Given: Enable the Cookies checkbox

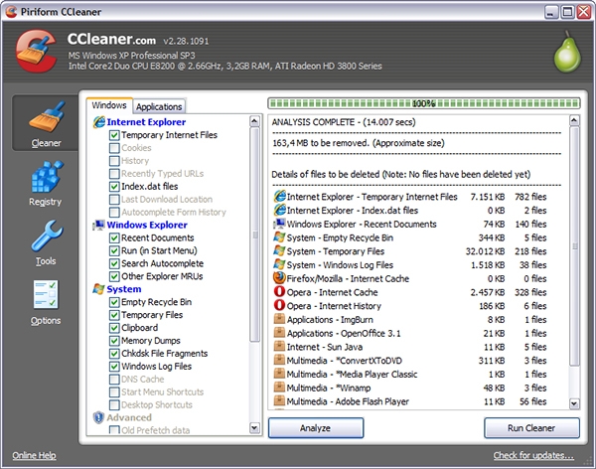Looking at the screenshot, I should point(114,148).
